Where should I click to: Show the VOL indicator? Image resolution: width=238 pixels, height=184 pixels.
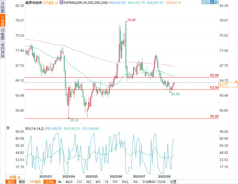tap(136, 182)
